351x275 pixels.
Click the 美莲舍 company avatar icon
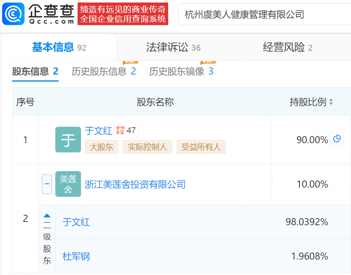[68, 184]
